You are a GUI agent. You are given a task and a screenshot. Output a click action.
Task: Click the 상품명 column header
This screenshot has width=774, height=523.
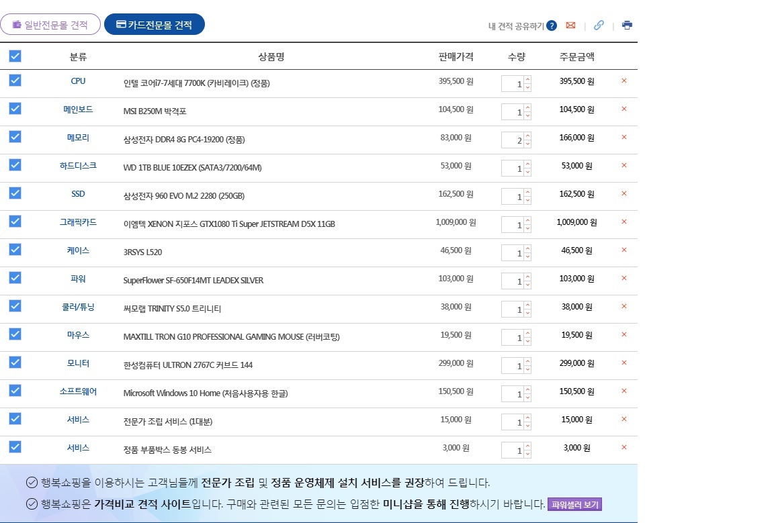click(x=271, y=57)
